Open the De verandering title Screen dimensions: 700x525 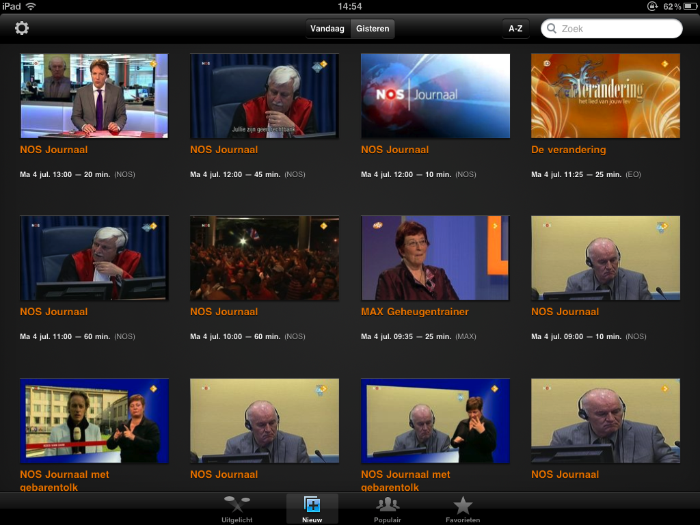coord(568,150)
